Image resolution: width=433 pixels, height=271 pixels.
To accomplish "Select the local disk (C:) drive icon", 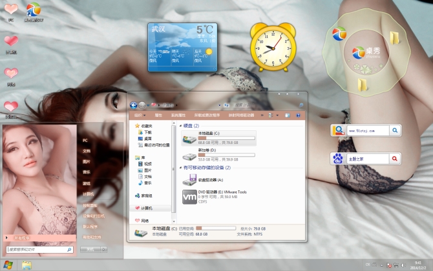I will coord(189,139).
